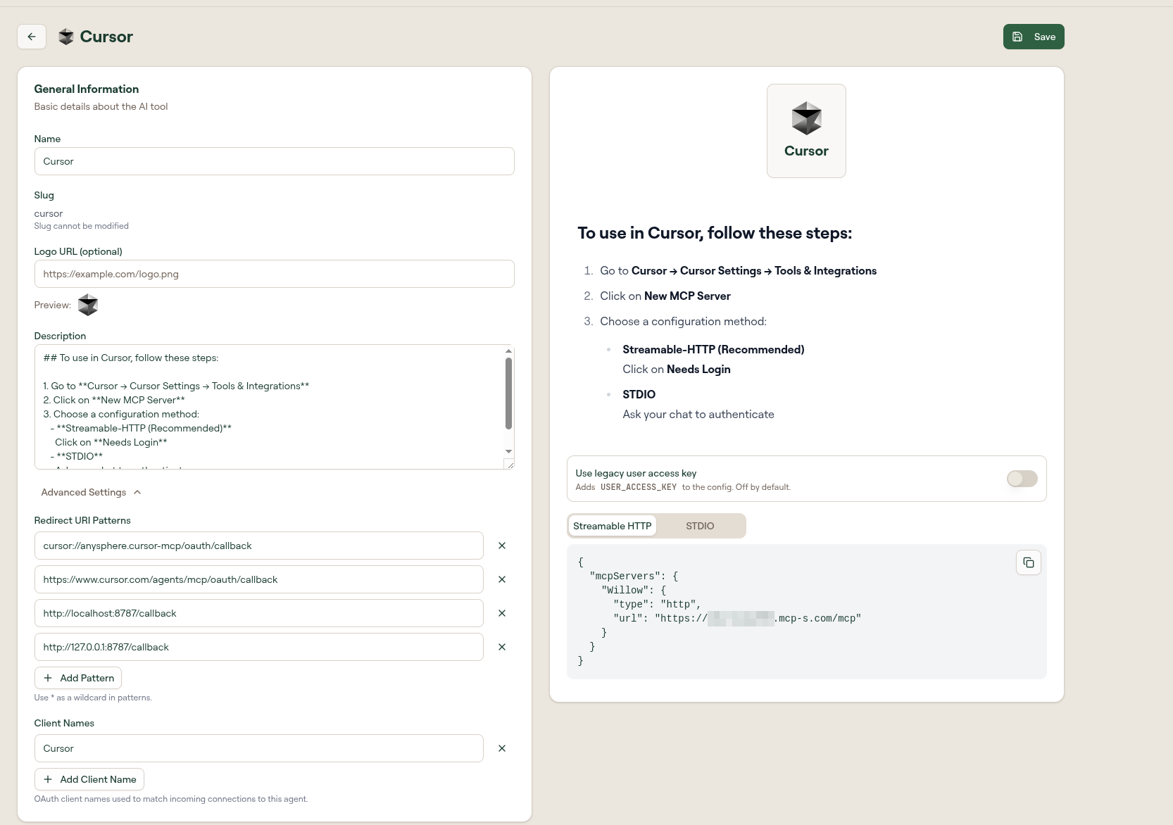
Task: Remove the https://www.cursor.com redirect URI pattern
Action: pos(502,579)
